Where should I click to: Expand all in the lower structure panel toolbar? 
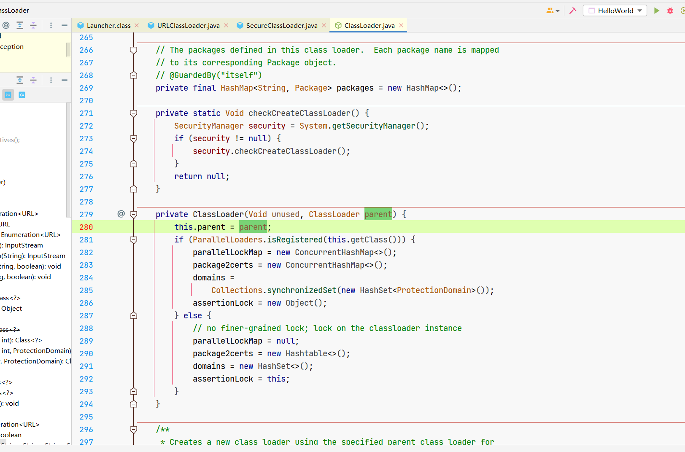(x=20, y=80)
